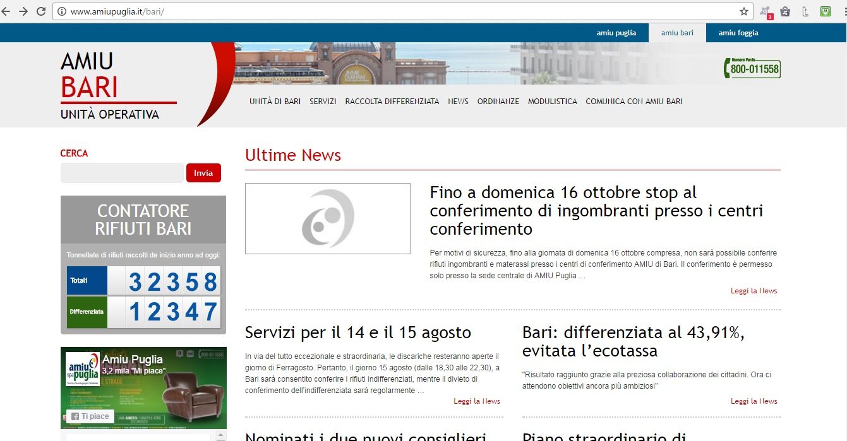Viewport: 847px width, 441px height.
Task: Click the browser forward arrow
Action: click(23, 11)
